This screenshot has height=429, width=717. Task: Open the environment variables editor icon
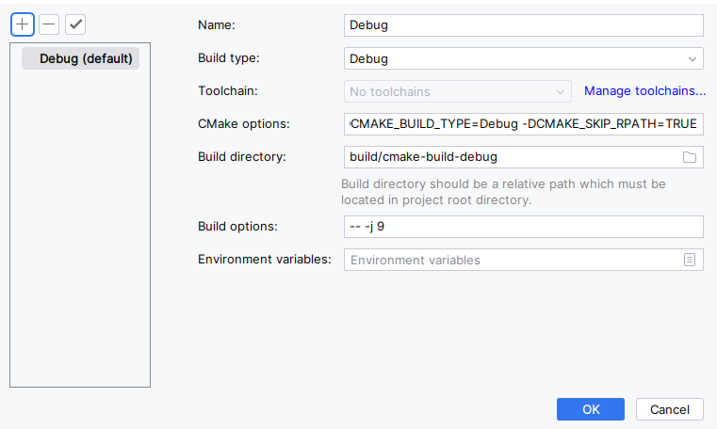coord(689,260)
